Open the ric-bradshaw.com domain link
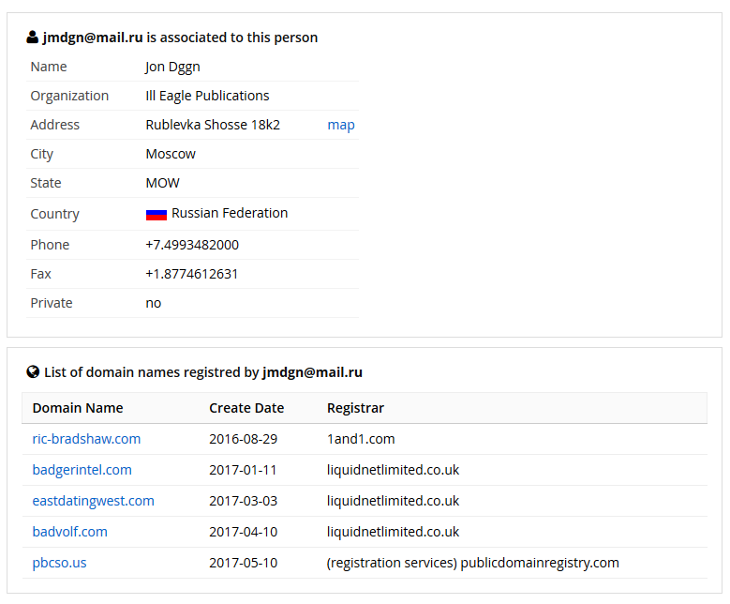The width and height of the screenshot is (730, 604). (86, 439)
